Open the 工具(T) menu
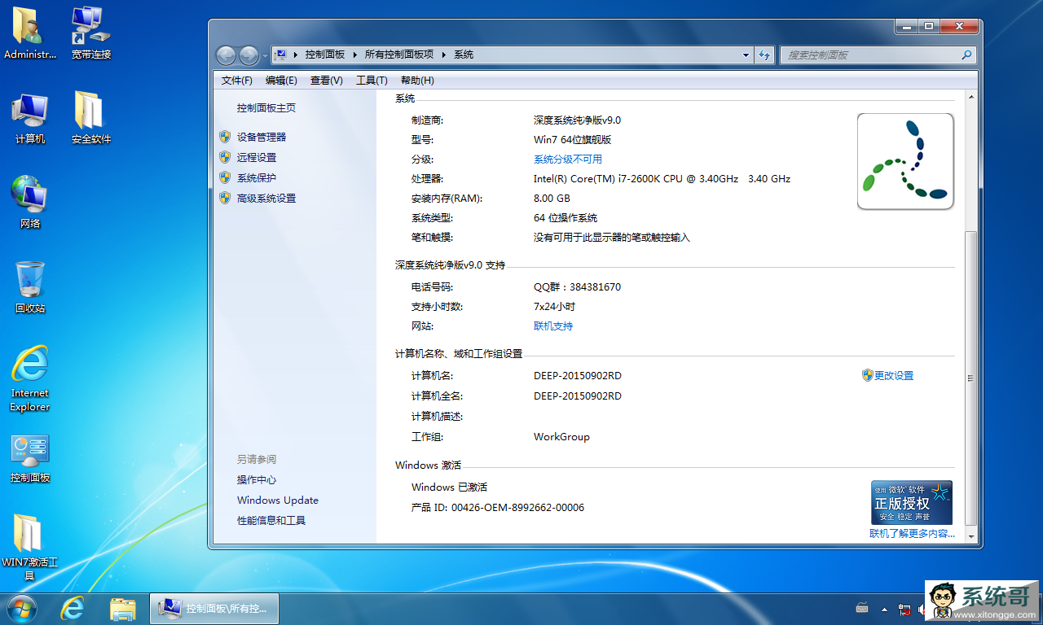Screen dimensions: 1043x625 point(372,81)
